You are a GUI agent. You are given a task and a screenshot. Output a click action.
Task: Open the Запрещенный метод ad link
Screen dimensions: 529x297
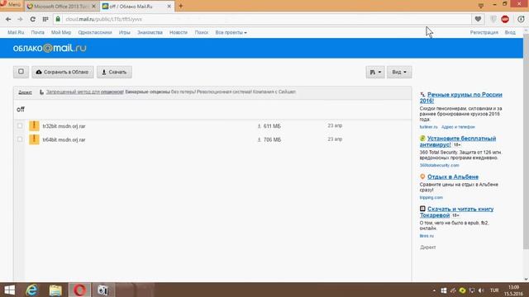tap(84, 92)
